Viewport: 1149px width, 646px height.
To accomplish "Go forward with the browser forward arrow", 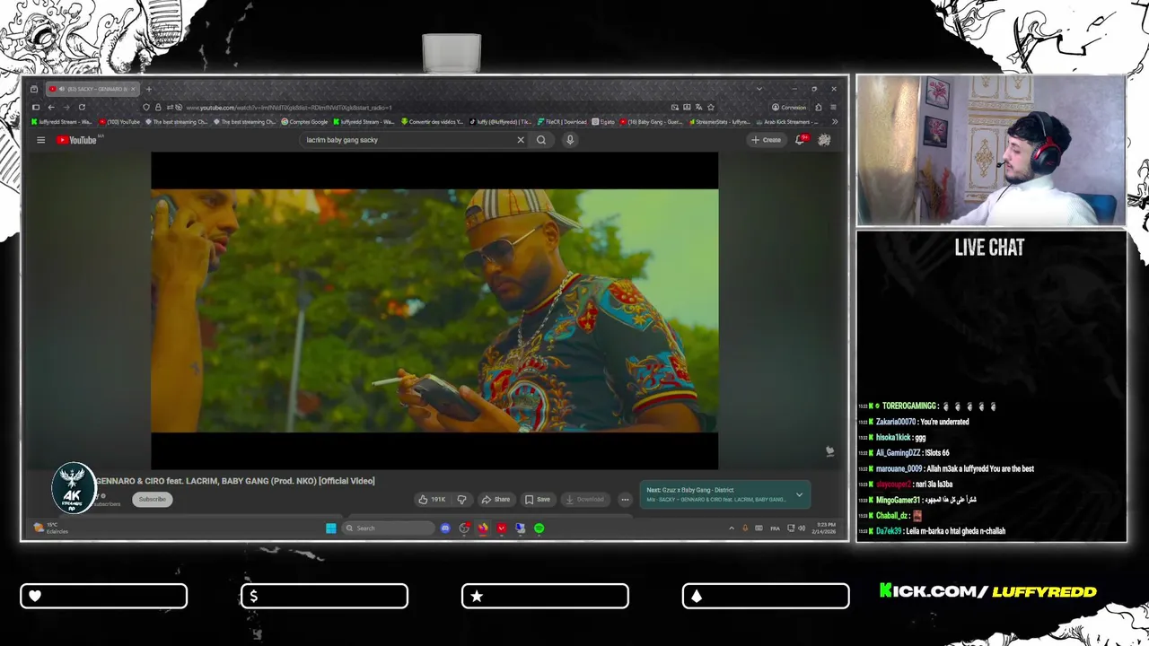I will click(66, 108).
